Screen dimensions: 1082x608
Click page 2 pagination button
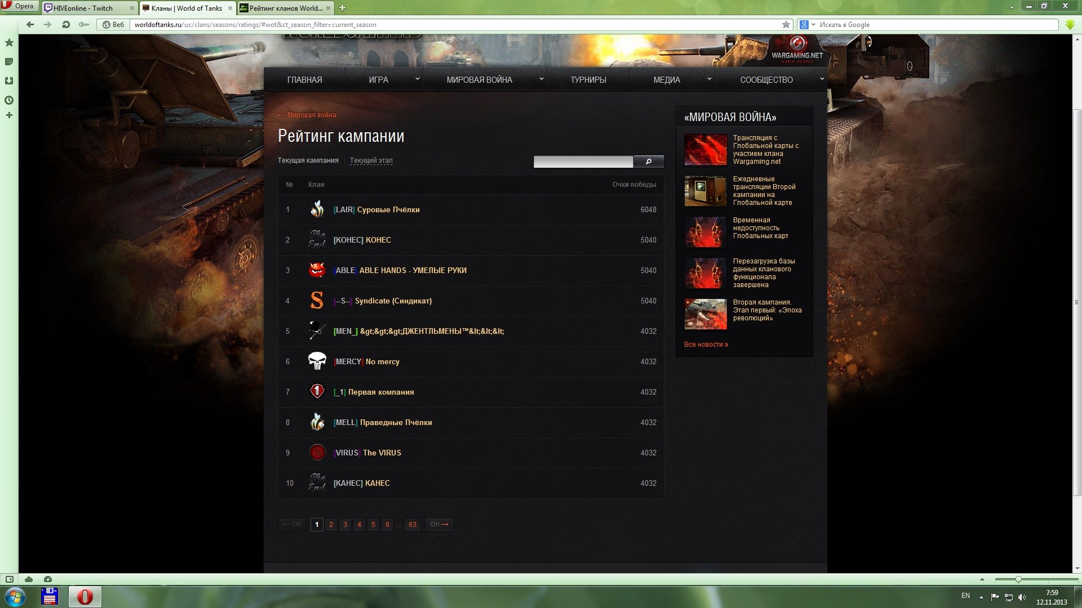331,524
